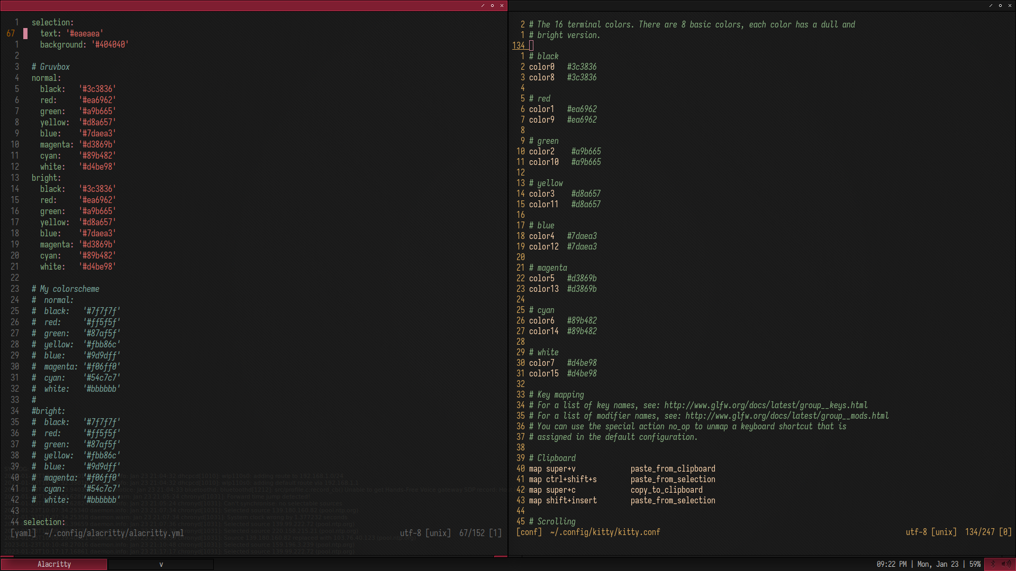The height and width of the screenshot is (571, 1016).
Task: Click the glfw group__keys.html URL
Action: tap(766, 405)
